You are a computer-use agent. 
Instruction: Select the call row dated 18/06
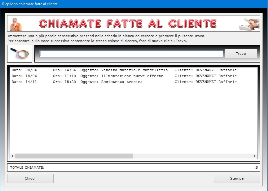pyautogui.click(x=134, y=76)
